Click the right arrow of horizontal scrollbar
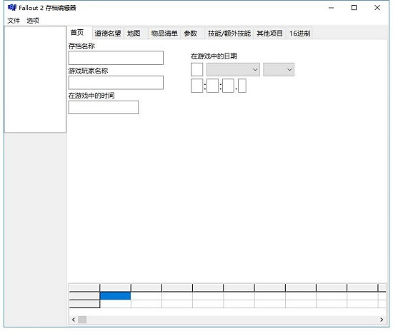The image size is (393, 331). click(382, 320)
